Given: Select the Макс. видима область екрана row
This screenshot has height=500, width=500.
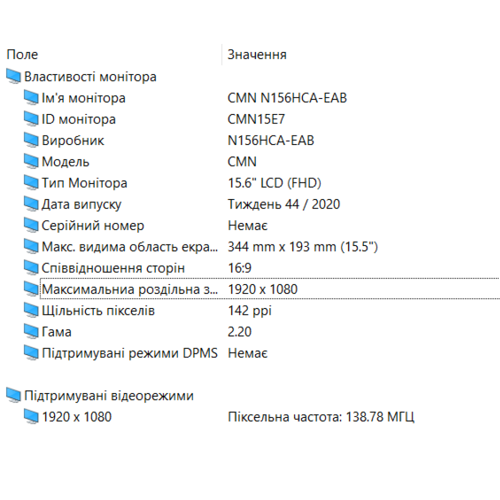Looking at the screenshot, I should pos(129,247).
